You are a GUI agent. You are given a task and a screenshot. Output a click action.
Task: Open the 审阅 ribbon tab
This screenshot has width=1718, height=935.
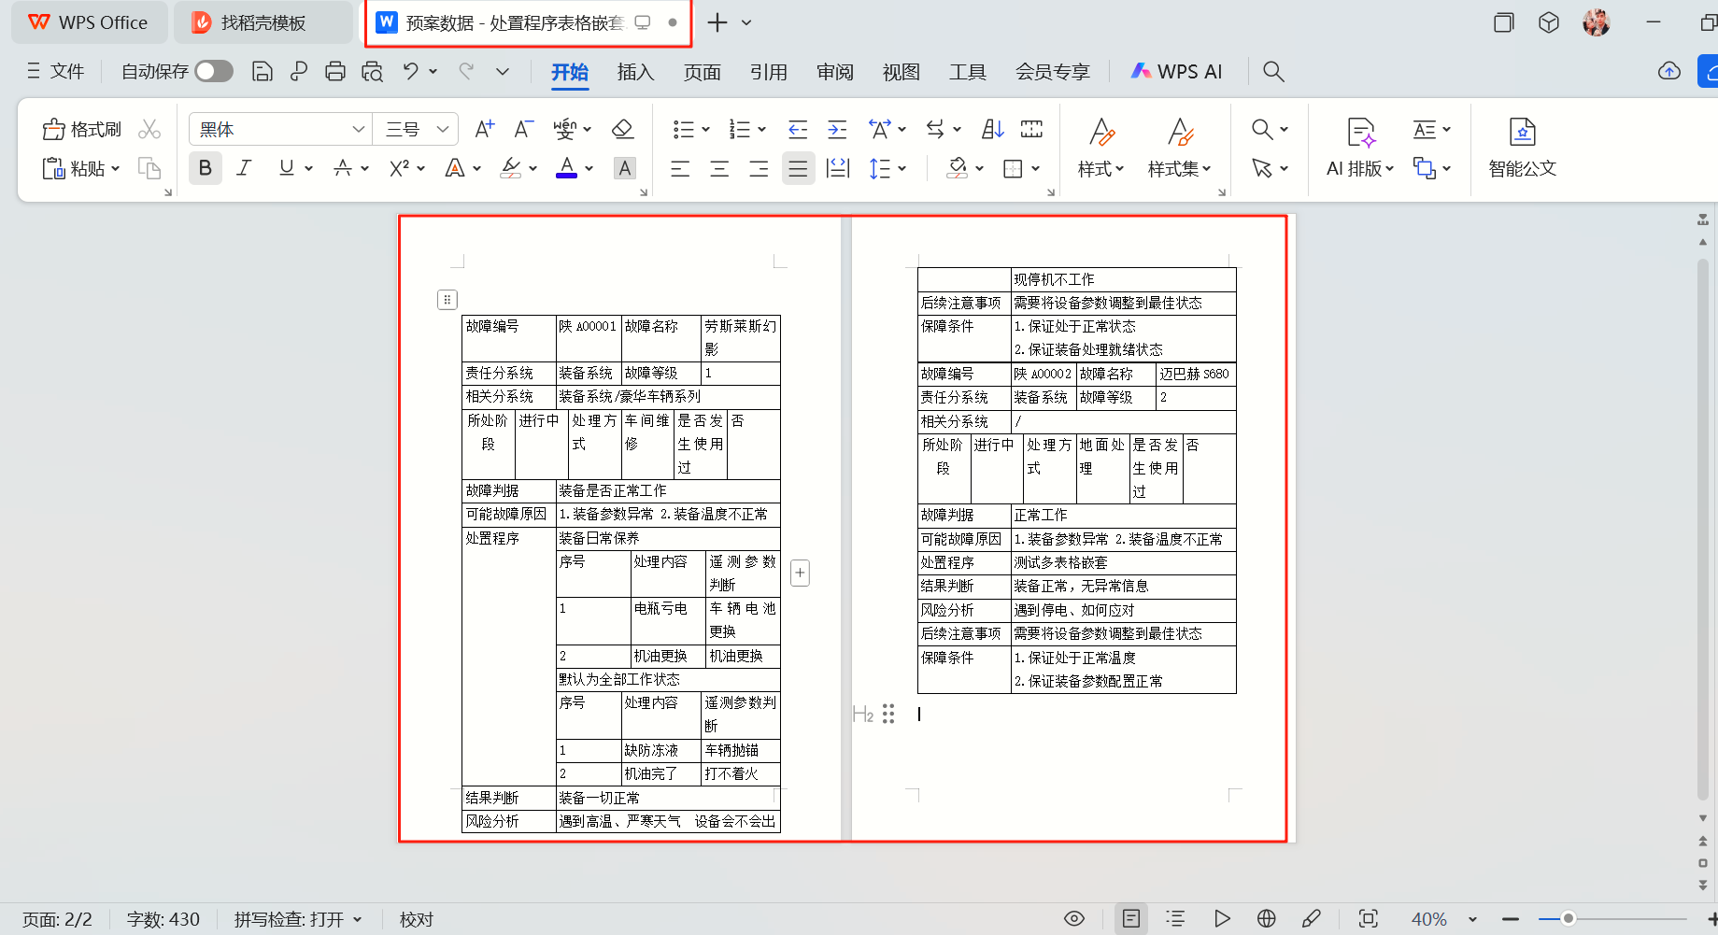point(834,72)
